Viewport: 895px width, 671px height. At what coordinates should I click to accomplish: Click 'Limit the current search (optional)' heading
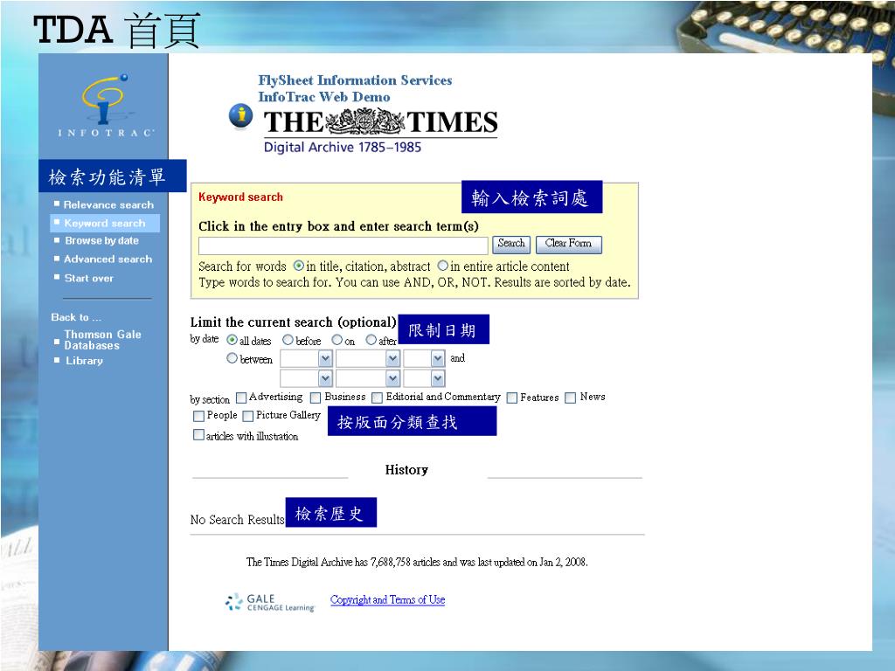click(x=293, y=322)
